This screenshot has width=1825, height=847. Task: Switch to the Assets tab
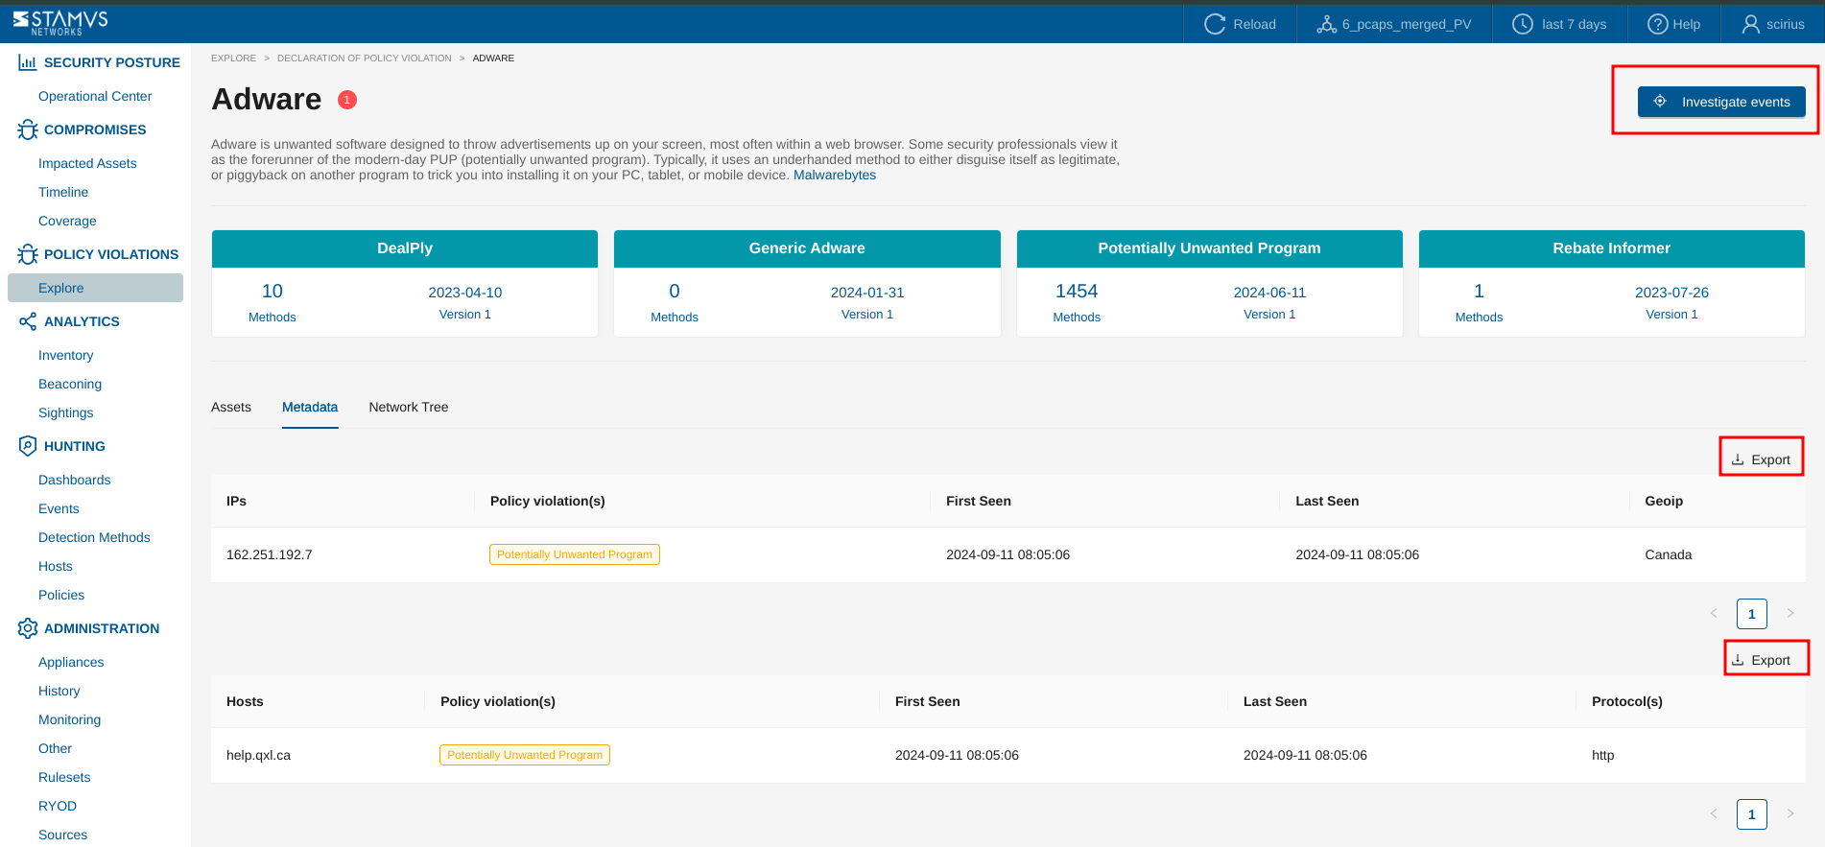[x=231, y=407]
